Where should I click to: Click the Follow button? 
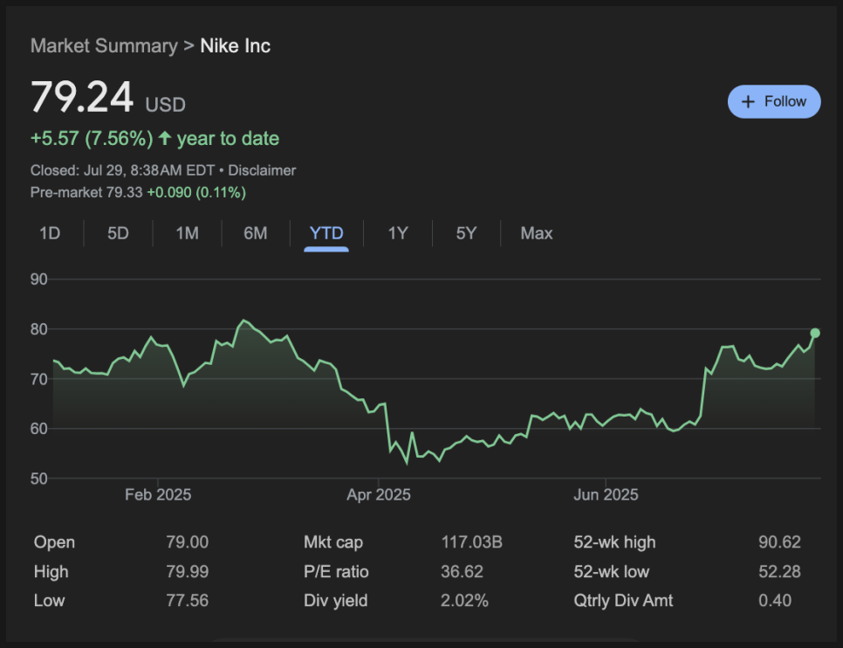774,101
